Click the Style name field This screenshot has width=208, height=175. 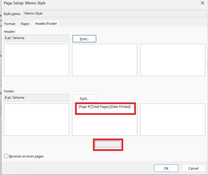point(115,14)
